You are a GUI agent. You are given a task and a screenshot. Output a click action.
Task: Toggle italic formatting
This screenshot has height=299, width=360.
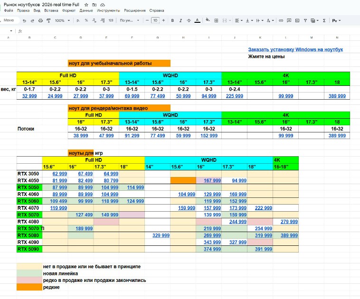click(x=180, y=21)
